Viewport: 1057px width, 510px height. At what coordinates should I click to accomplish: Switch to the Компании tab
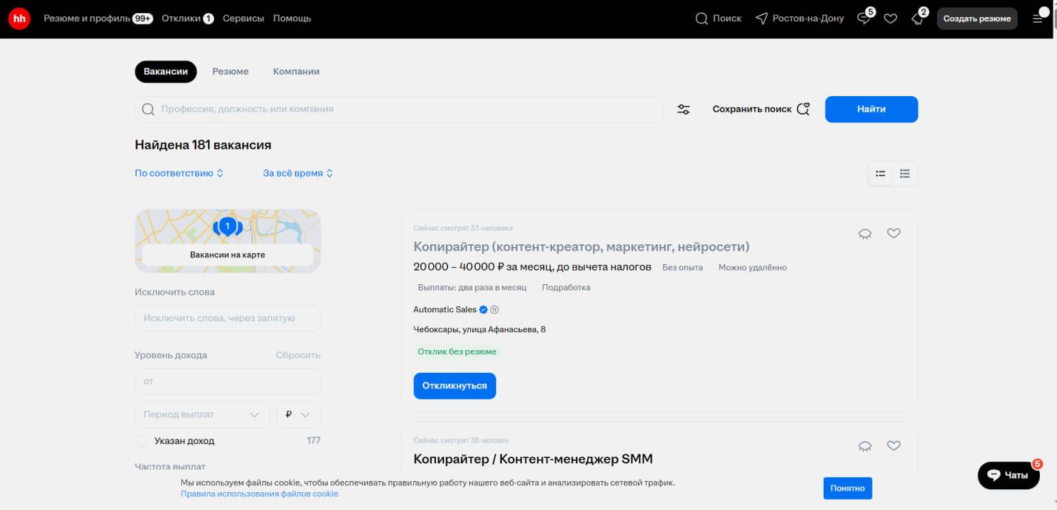click(296, 71)
